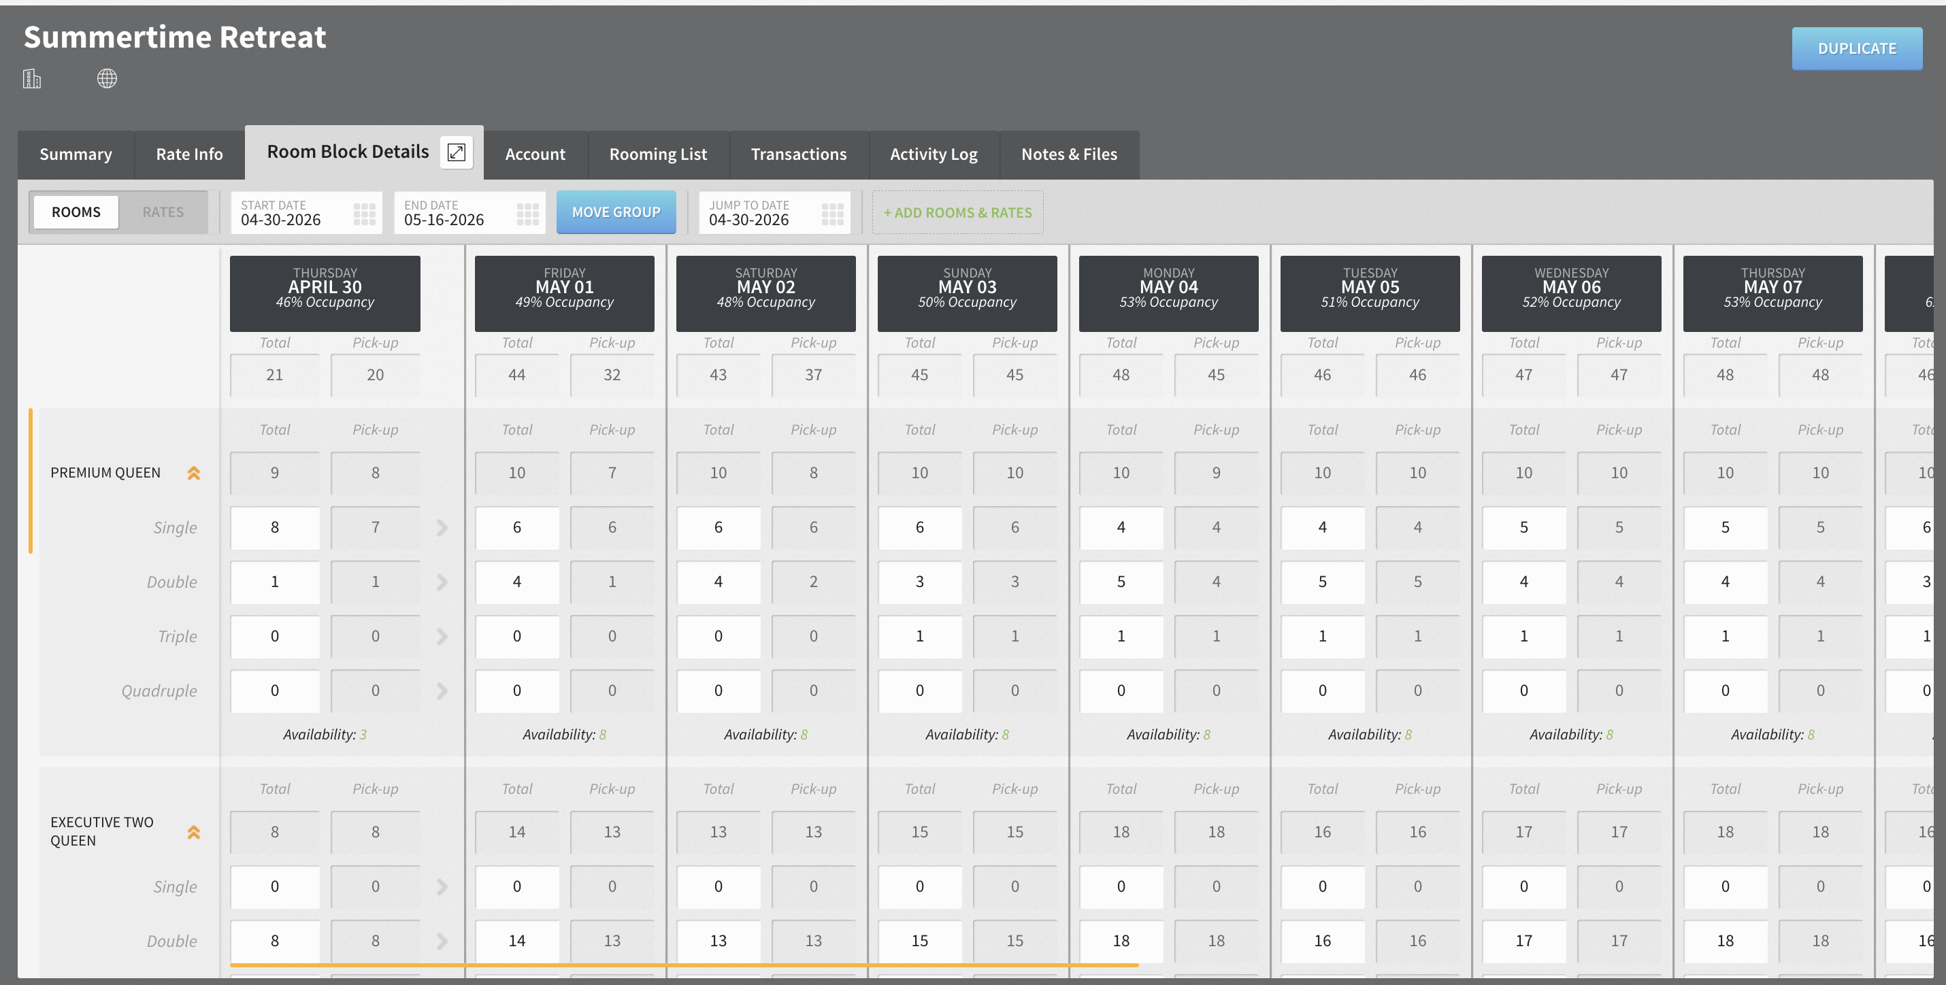This screenshot has width=1946, height=985.
Task: Edit Premium Queen Double total for May 07
Action: 1726,582
